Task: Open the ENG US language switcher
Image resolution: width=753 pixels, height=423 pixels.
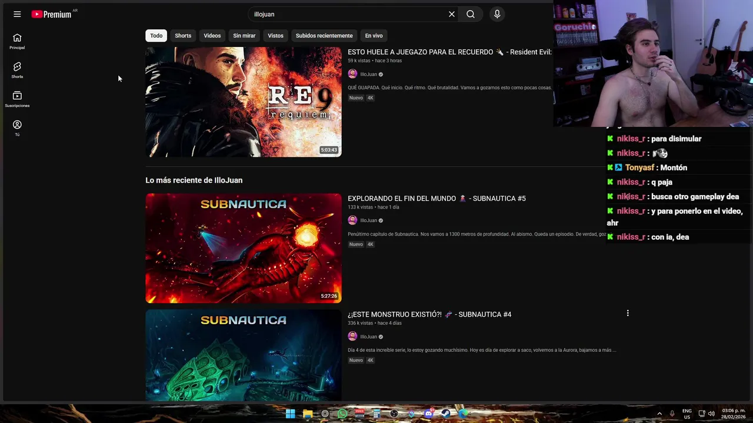Action: pyautogui.click(x=687, y=414)
